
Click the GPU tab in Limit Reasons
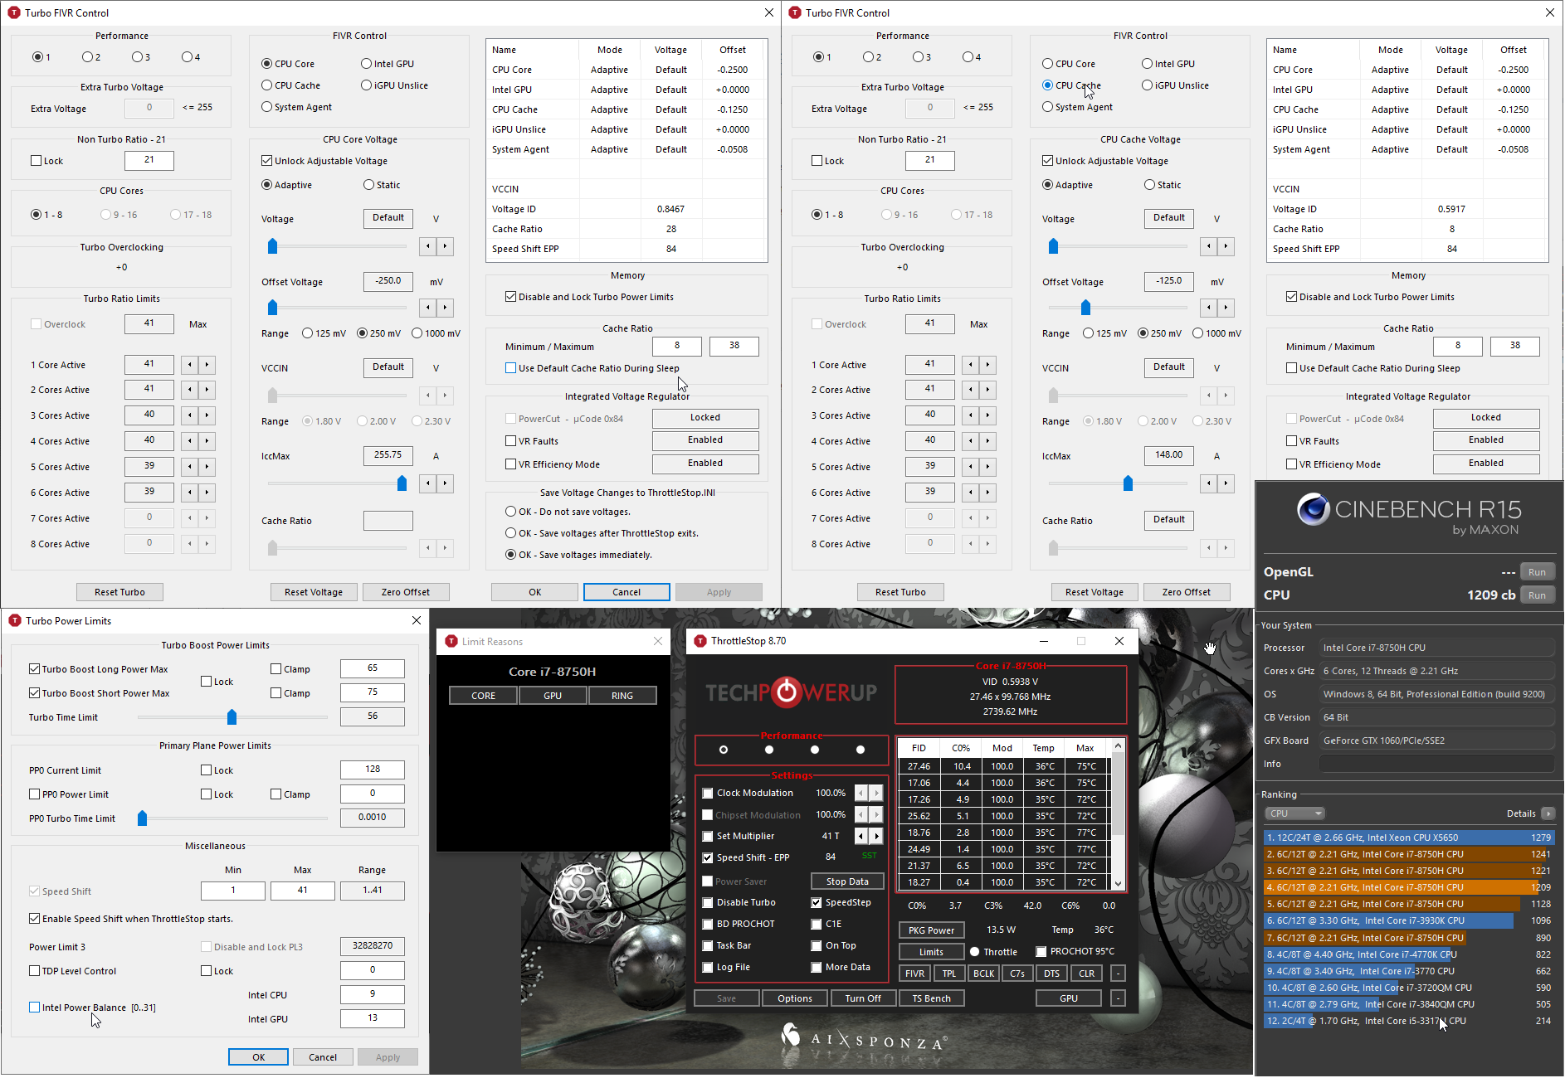click(553, 696)
